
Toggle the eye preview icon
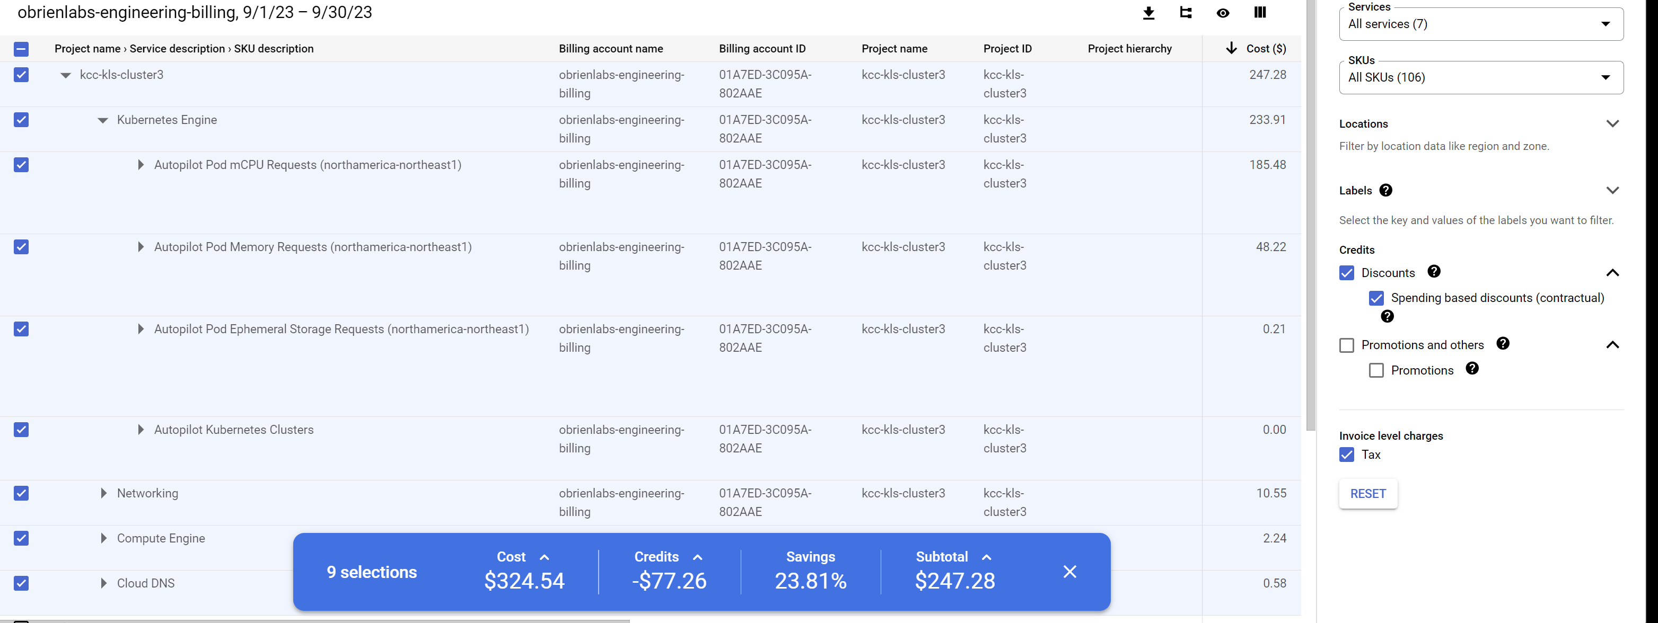click(1223, 12)
